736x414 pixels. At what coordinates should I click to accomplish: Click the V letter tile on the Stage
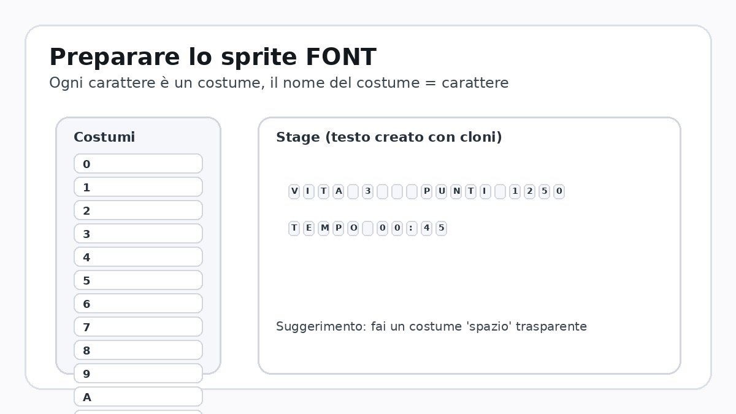(x=294, y=191)
